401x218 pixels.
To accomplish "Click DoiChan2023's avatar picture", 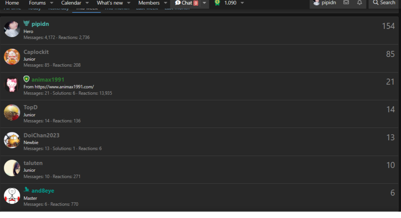I will [12, 140].
